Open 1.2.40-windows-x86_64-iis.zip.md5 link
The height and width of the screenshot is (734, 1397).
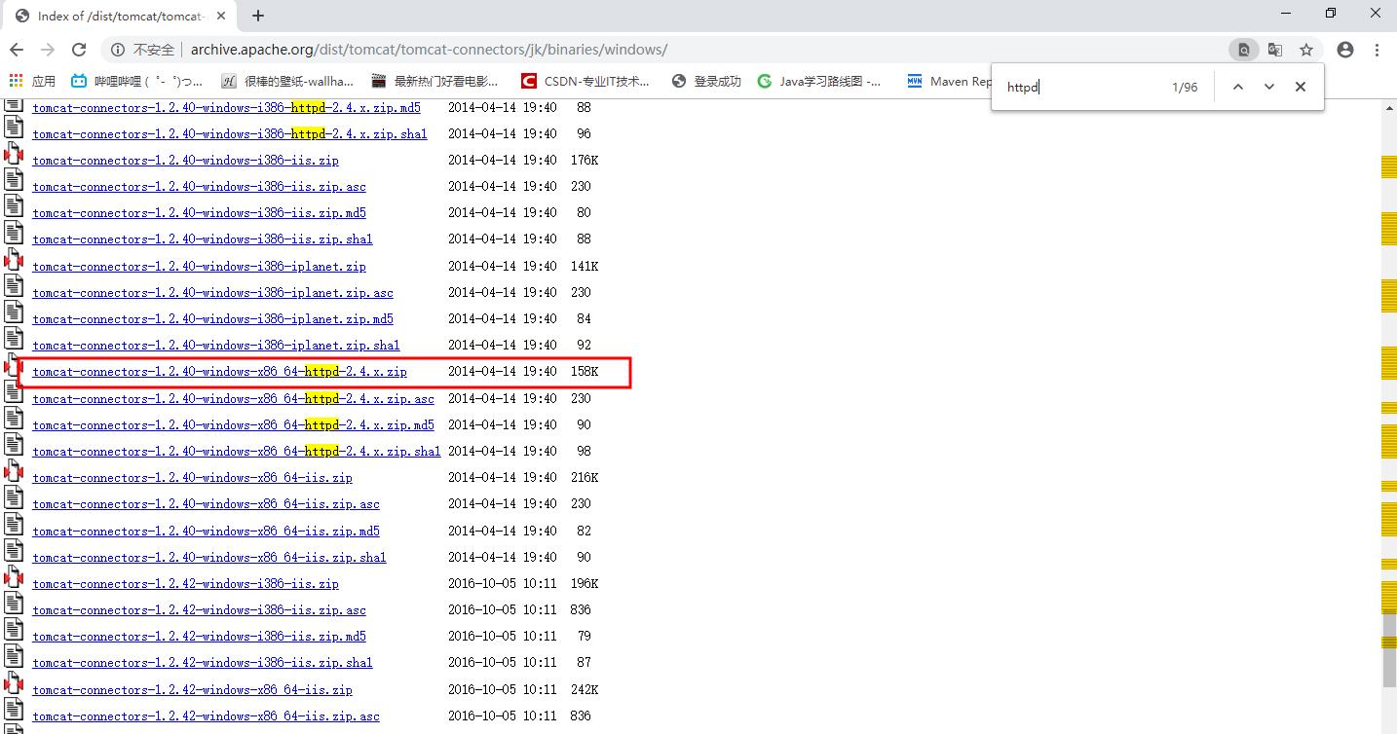coord(206,531)
